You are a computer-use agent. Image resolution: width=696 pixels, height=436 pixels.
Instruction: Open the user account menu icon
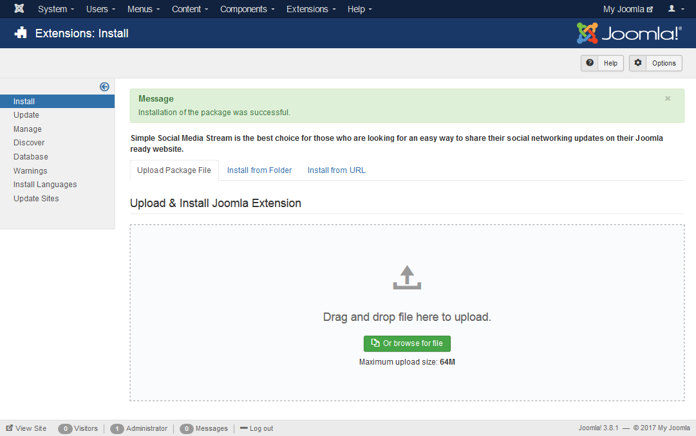click(x=676, y=9)
